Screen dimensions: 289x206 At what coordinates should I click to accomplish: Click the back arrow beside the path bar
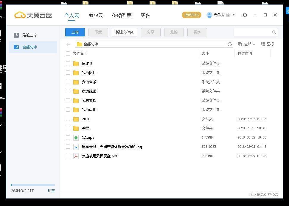(x=68, y=44)
